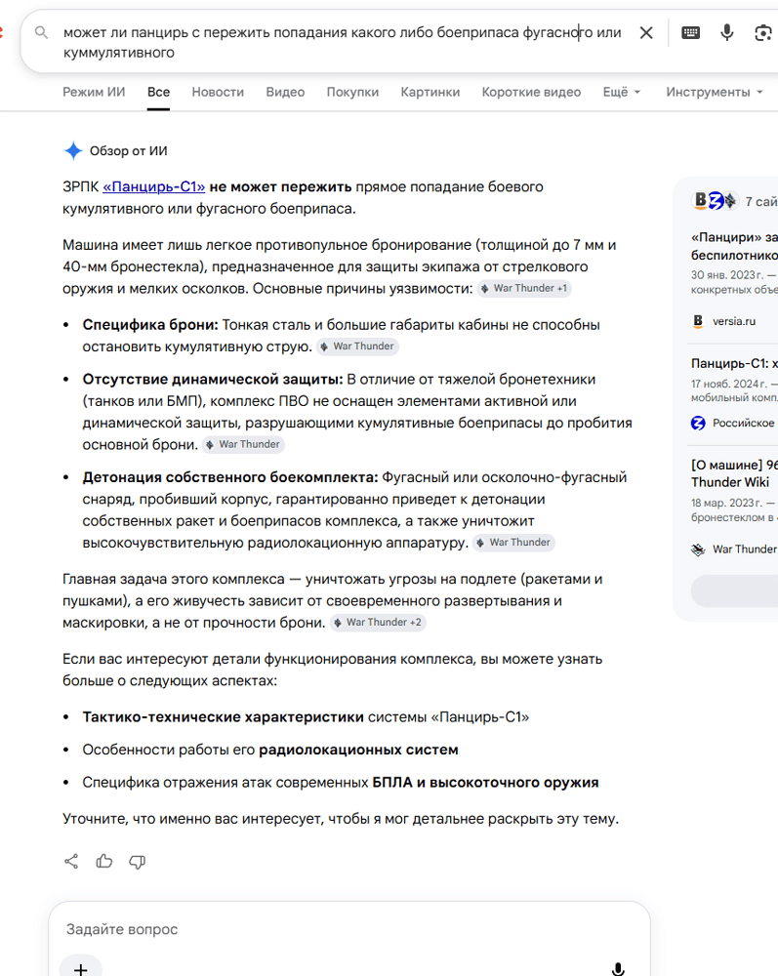Screen dimensions: 778x976
Task: Give thumbs up to AI overview
Action: [103, 862]
